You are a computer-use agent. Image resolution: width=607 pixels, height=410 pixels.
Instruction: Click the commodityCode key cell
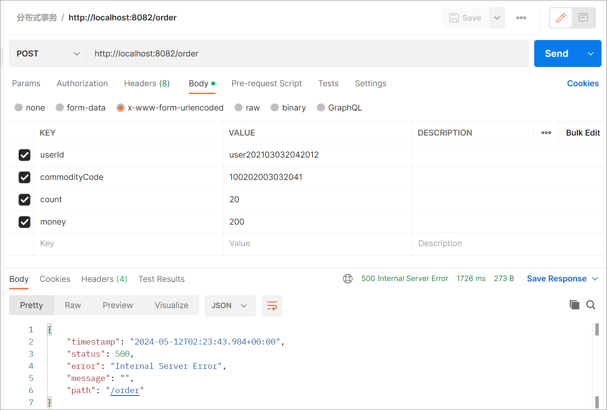point(128,177)
